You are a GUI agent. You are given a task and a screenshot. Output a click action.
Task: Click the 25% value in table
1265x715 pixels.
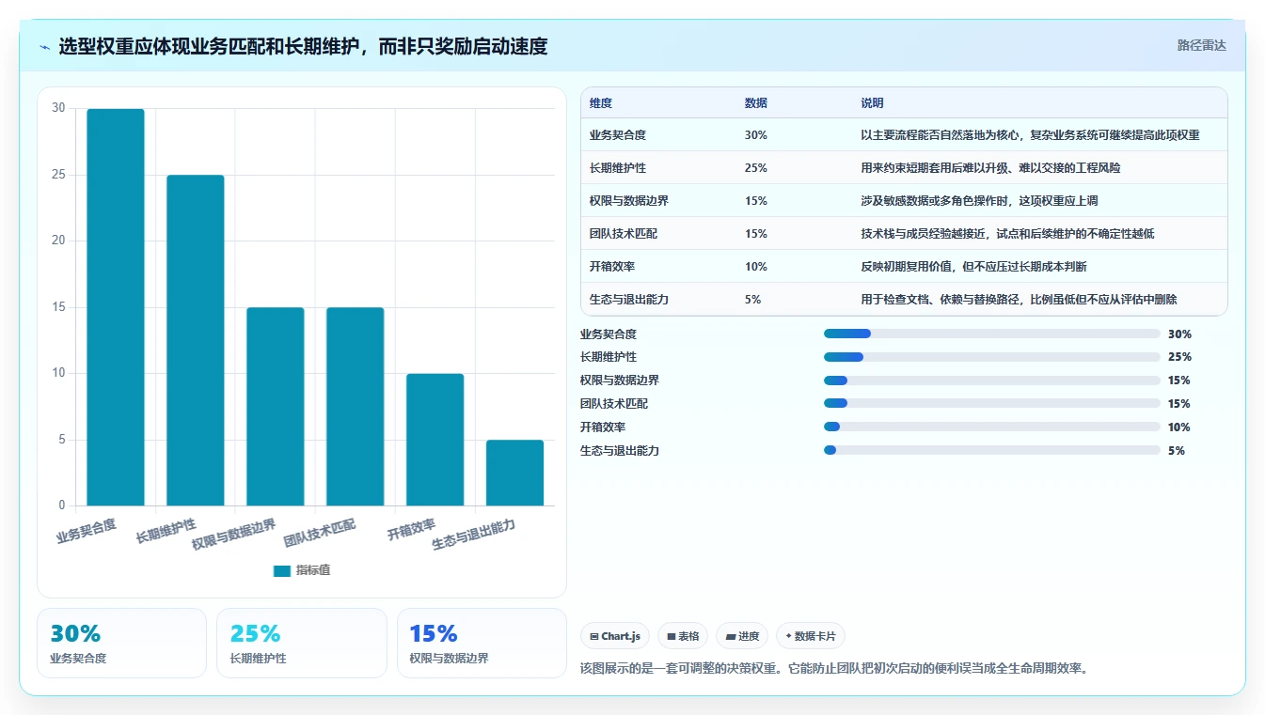pos(756,168)
